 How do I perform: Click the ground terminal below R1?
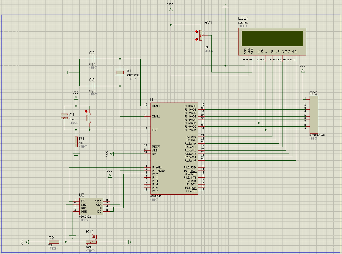76,154
